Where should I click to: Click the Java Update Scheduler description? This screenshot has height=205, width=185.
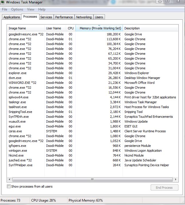coord(140,160)
